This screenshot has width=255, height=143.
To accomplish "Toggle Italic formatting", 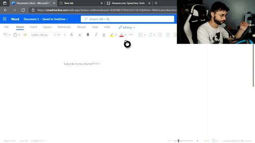I will [x=96, y=35].
